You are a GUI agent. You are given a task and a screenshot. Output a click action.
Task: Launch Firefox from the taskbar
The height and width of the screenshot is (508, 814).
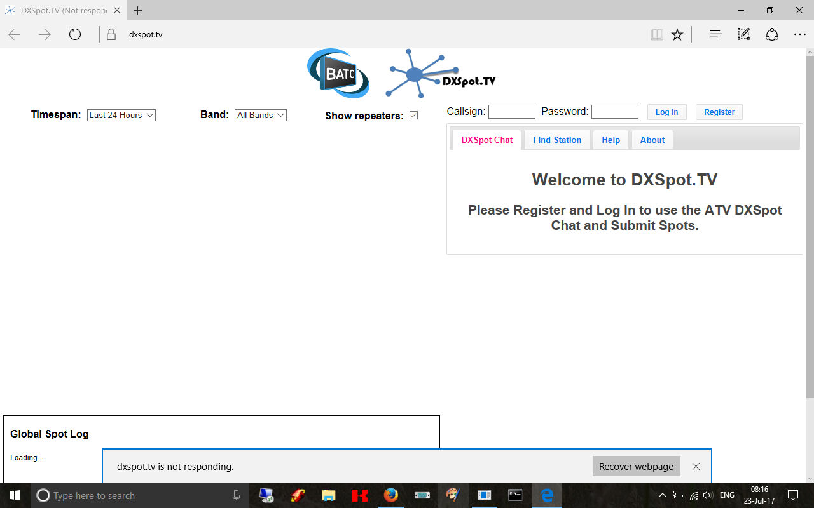click(390, 495)
